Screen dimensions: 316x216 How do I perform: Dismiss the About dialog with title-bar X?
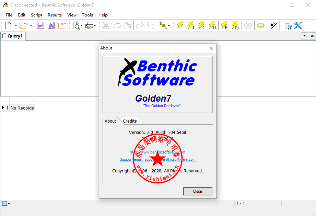(211, 48)
